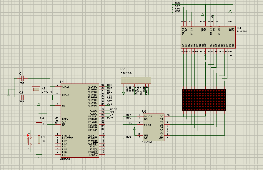The height and width of the screenshot is (170, 263).
Task: Click the COE net label at top
Action: [178, 3]
